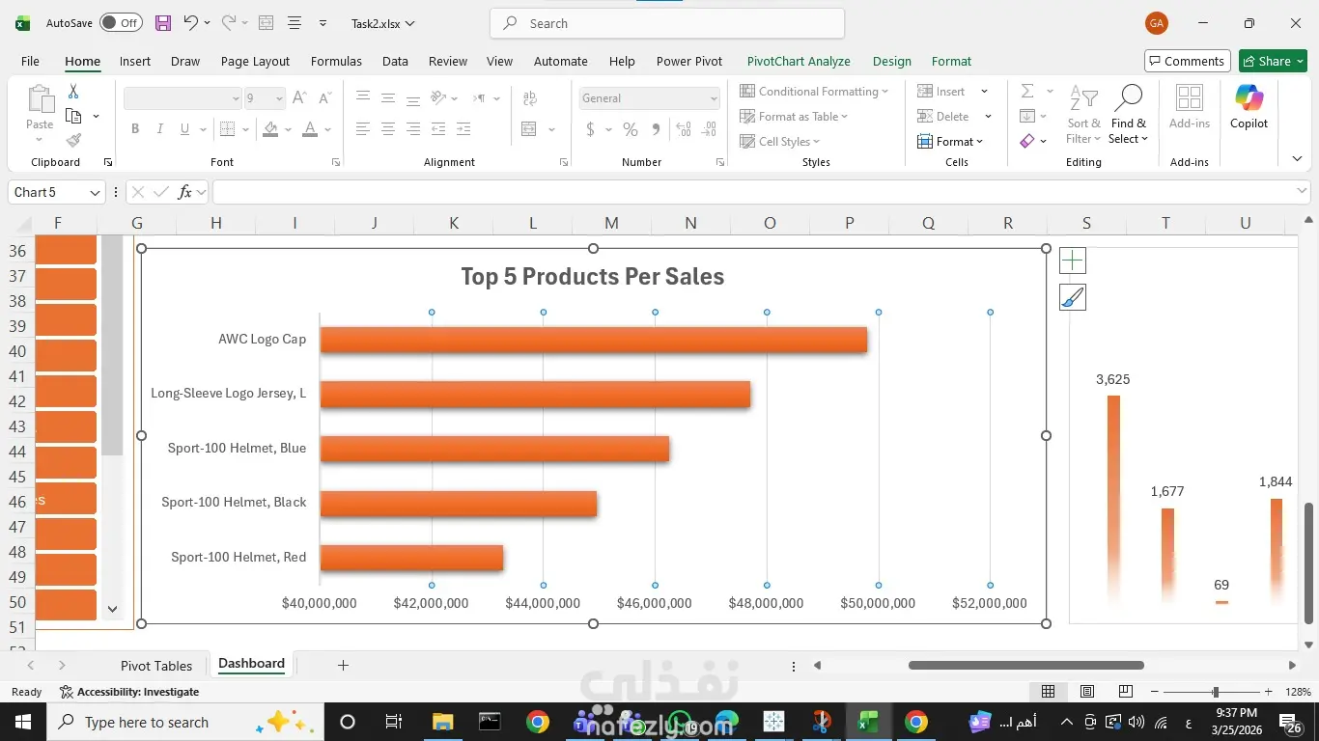Screen dimensions: 1319x741
Task: Open the Find & Select magnifier
Action: 1128,114
